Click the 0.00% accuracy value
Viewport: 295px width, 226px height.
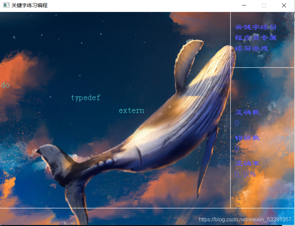click(x=245, y=174)
